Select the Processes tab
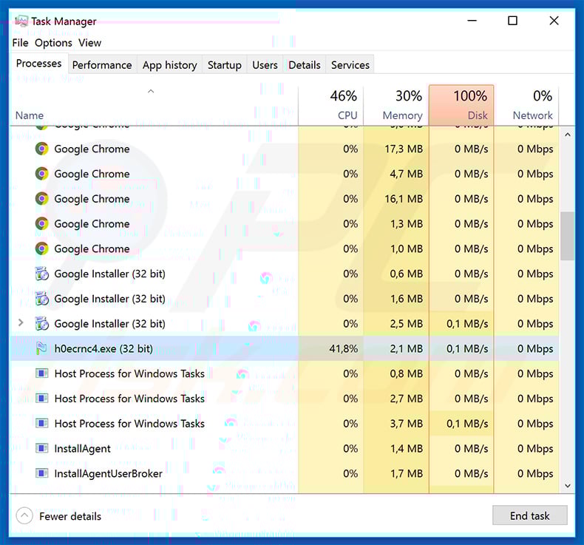This screenshot has width=584, height=545. (x=38, y=64)
